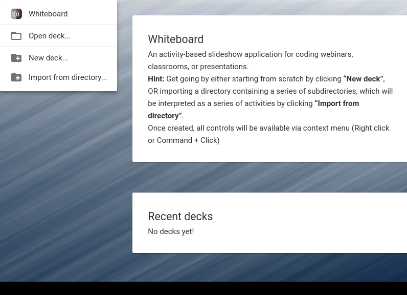Select the Whiteboard menu header label
The width and height of the screenshot is (407, 295).
click(48, 14)
